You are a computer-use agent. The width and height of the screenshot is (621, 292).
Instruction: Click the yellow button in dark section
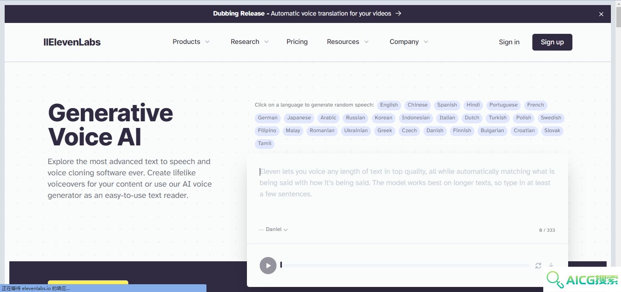click(88, 283)
